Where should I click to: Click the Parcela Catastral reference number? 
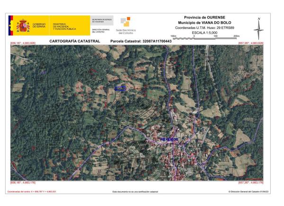click(x=141, y=42)
